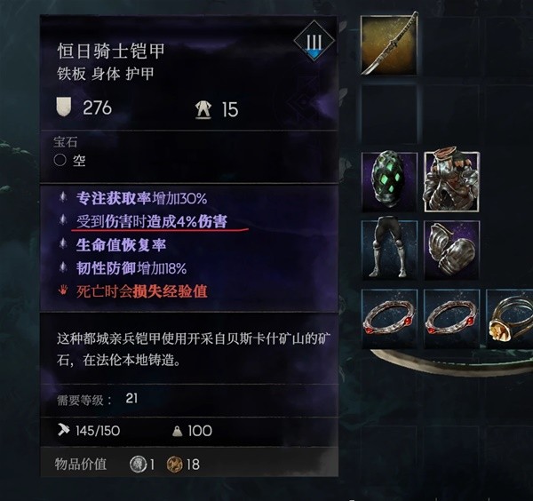Select the black leg armor item
This screenshot has height=501, width=533.
[x=390, y=250]
